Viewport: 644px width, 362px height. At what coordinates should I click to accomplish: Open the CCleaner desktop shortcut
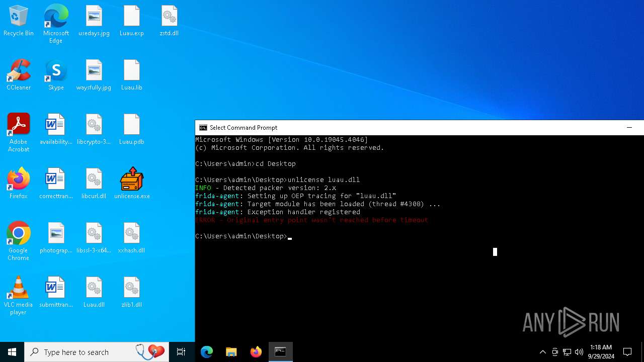pos(19,75)
